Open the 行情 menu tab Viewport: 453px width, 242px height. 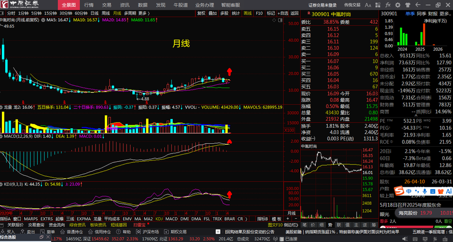click(88, 5)
